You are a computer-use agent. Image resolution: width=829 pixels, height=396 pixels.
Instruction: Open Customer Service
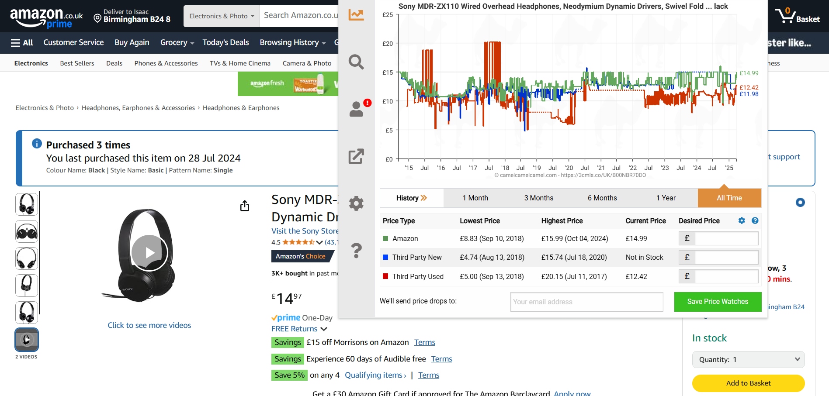pos(73,42)
